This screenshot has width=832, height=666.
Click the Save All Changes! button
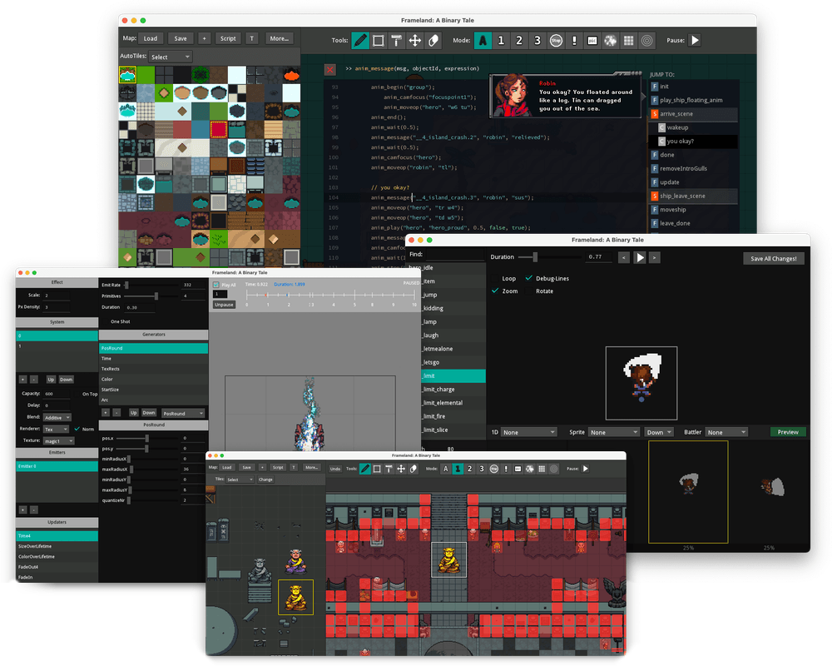[x=773, y=258]
